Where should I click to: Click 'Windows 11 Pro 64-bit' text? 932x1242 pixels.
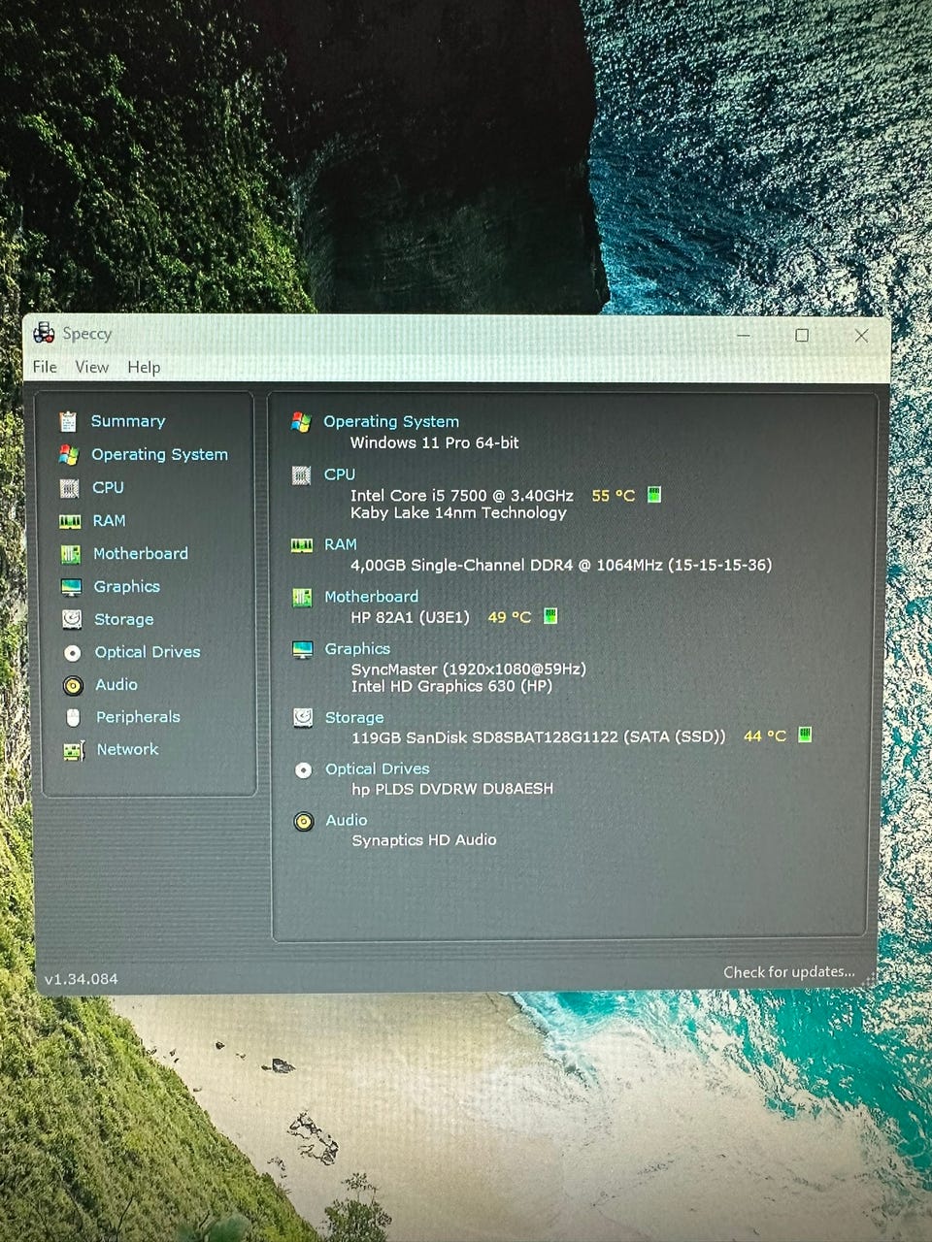click(435, 442)
